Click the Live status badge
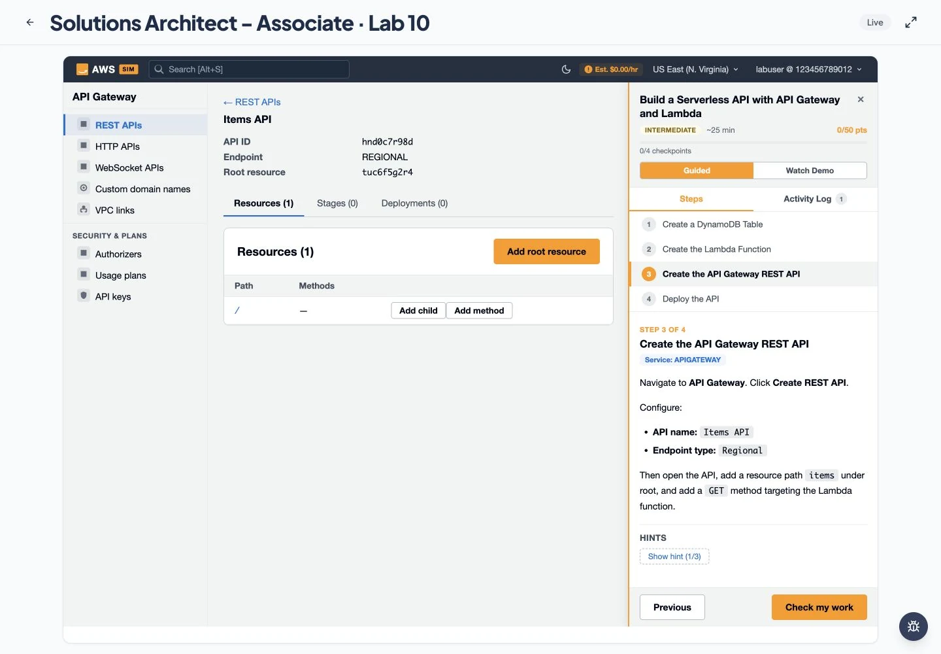 (875, 22)
